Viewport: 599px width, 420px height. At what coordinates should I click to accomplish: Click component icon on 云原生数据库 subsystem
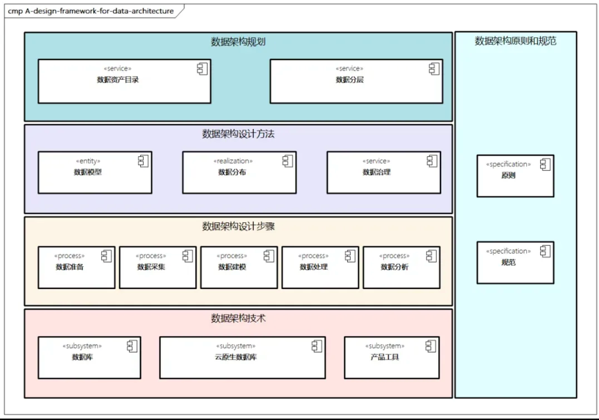(317, 346)
